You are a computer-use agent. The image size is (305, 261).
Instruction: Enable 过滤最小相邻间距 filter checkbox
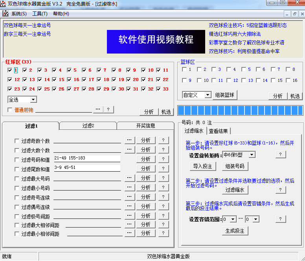17,234
